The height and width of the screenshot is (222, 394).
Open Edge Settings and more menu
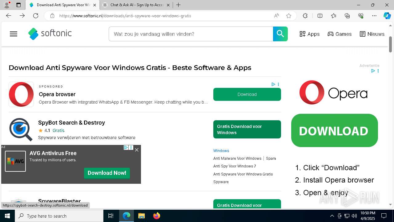pos(374,16)
